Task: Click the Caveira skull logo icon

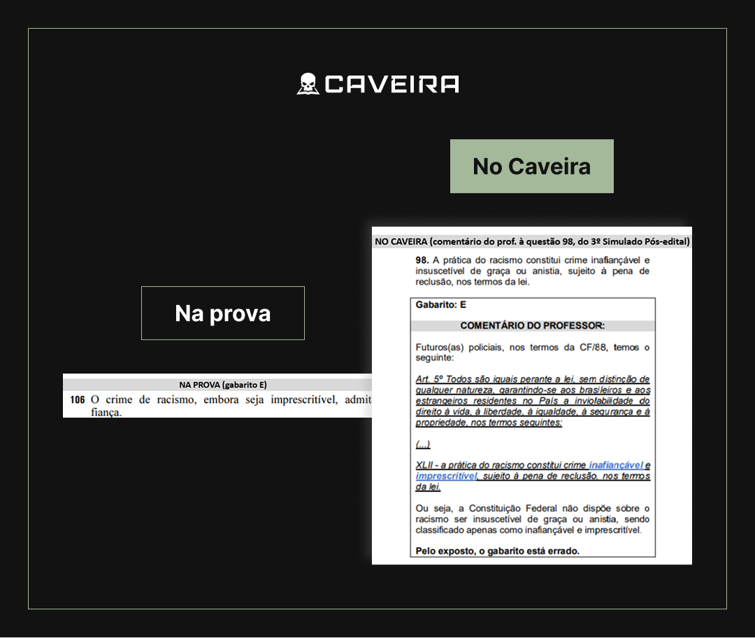Action: pos(308,84)
